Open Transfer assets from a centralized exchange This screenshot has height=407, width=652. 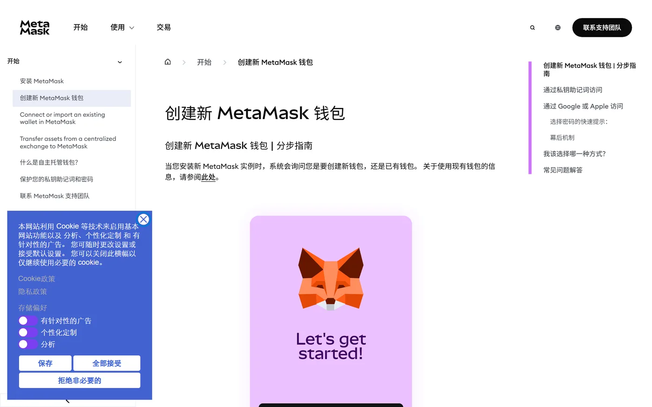click(68, 142)
